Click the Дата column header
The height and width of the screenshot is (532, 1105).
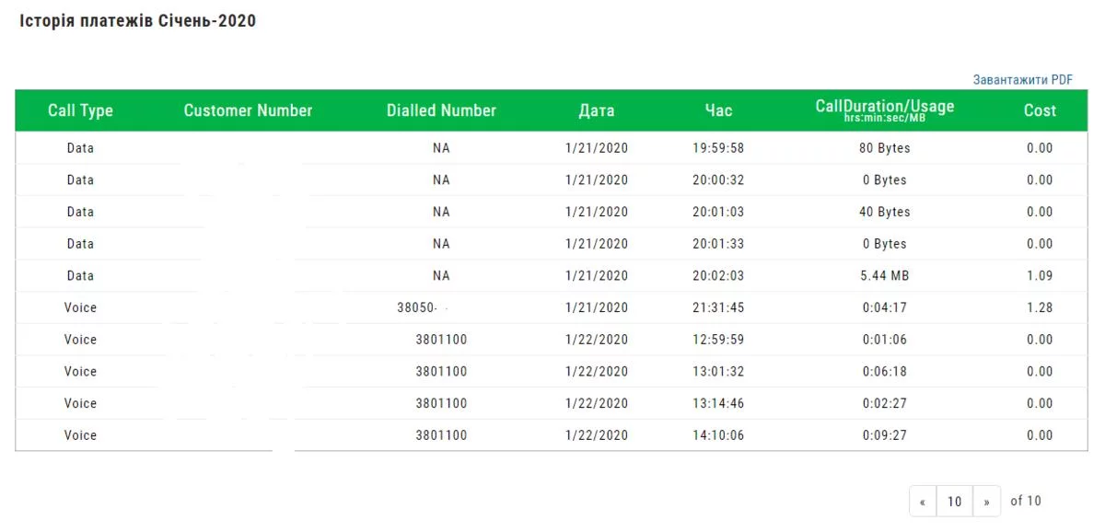pos(597,110)
